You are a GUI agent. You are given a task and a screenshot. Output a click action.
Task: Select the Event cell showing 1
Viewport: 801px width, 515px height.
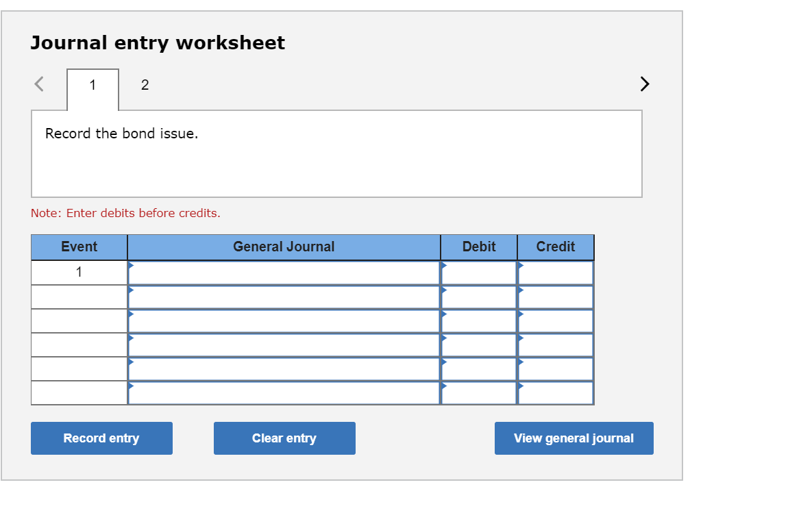click(79, 271)
